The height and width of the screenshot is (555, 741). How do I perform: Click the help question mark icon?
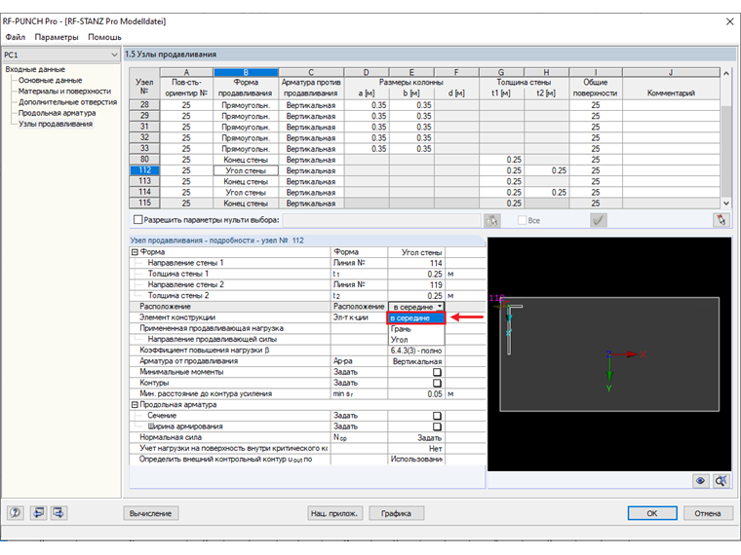[16, 512]
